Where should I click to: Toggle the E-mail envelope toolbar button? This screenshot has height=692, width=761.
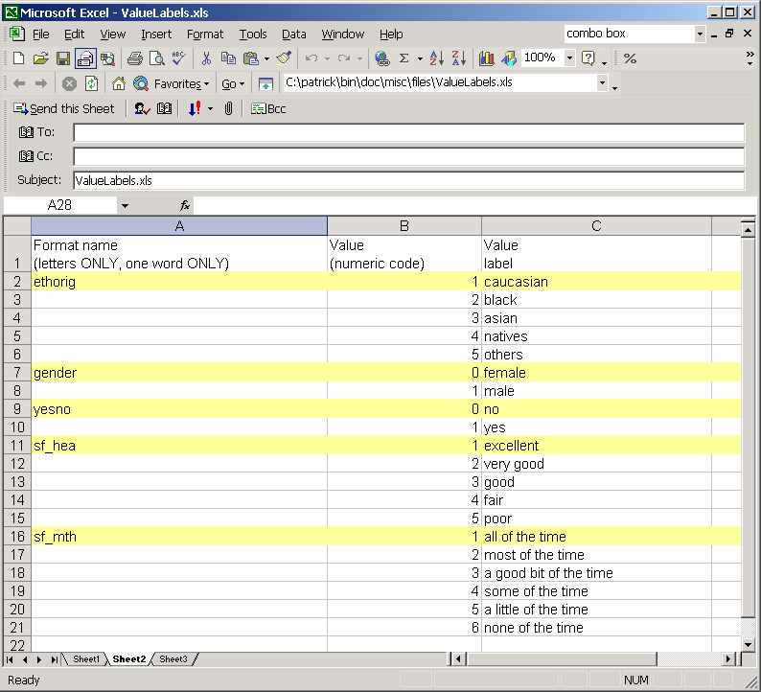click(85, 58)
